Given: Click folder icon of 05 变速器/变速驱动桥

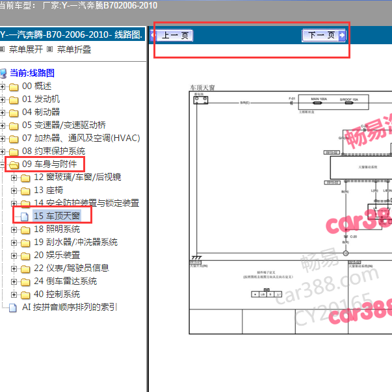Looking at the screenshot, I should click(14, 126).
